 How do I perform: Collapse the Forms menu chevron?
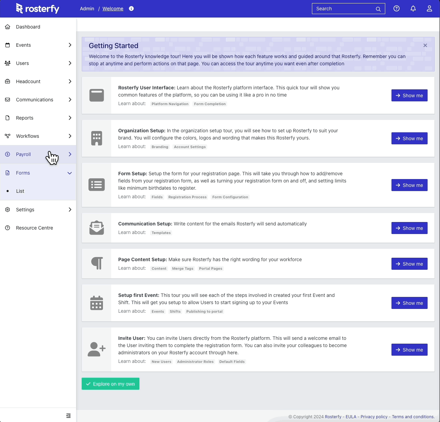70,173
